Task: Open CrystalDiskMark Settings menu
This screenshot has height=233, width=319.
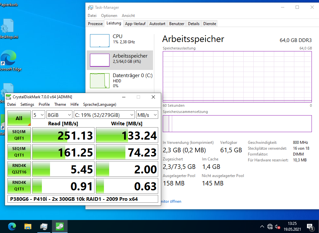Action: [x=27, y=104]
